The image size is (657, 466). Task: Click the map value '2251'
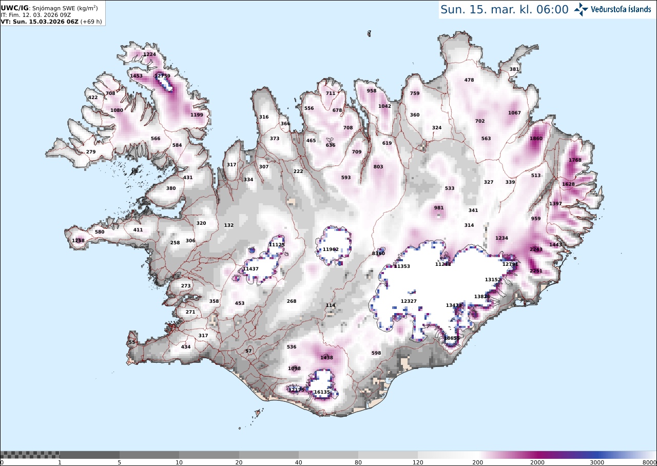click(536, 271)
